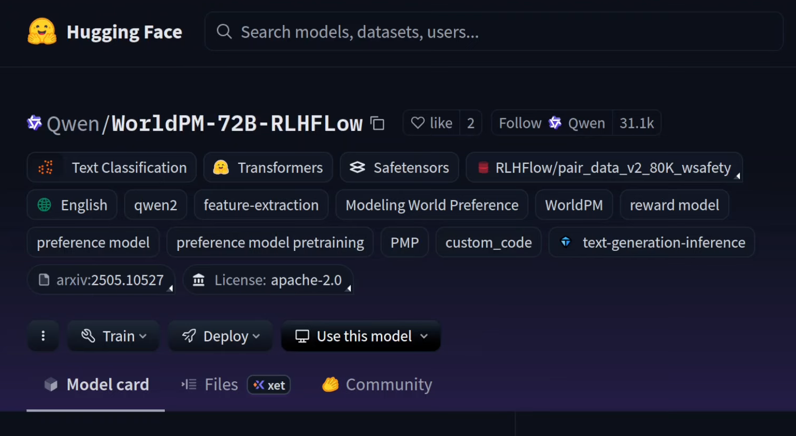Click the red dataset icon for RLHFlow

point(483,168)
